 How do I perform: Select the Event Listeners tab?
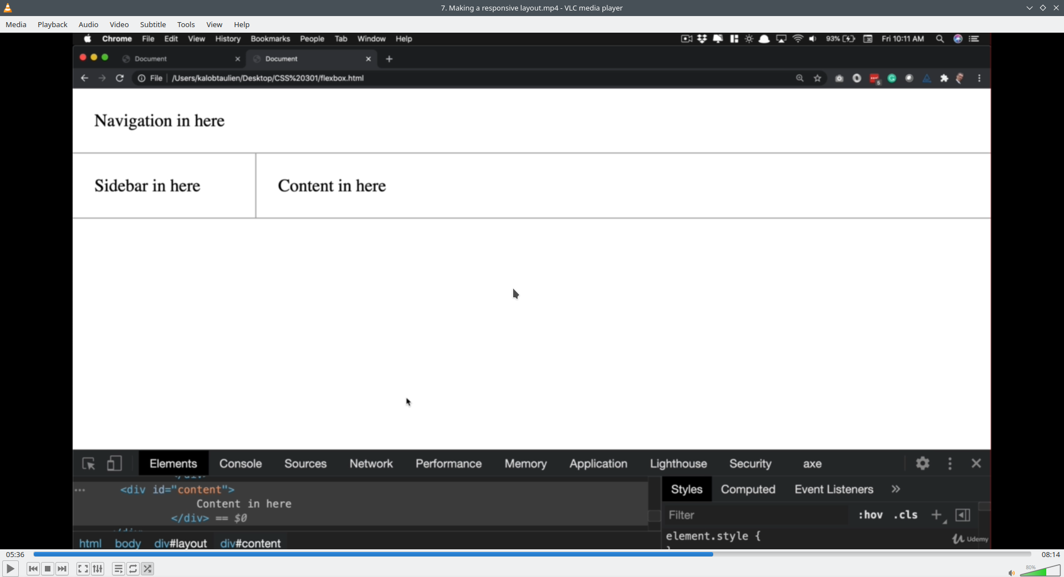834,490
